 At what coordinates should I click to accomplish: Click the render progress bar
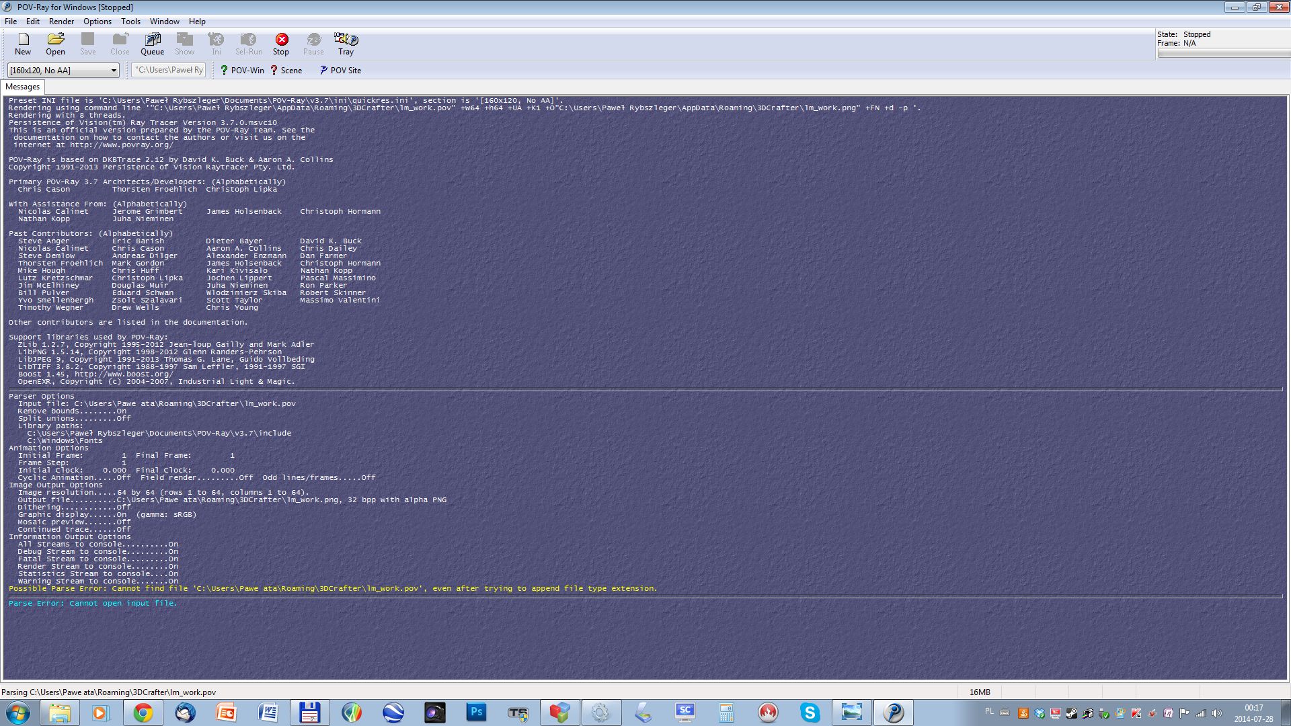1223,54
